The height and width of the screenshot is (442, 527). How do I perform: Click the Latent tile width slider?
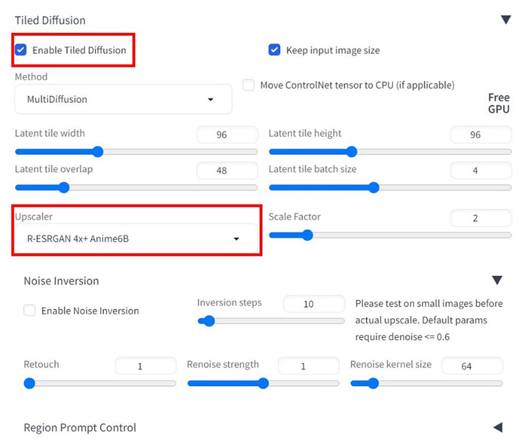[136, 152]
